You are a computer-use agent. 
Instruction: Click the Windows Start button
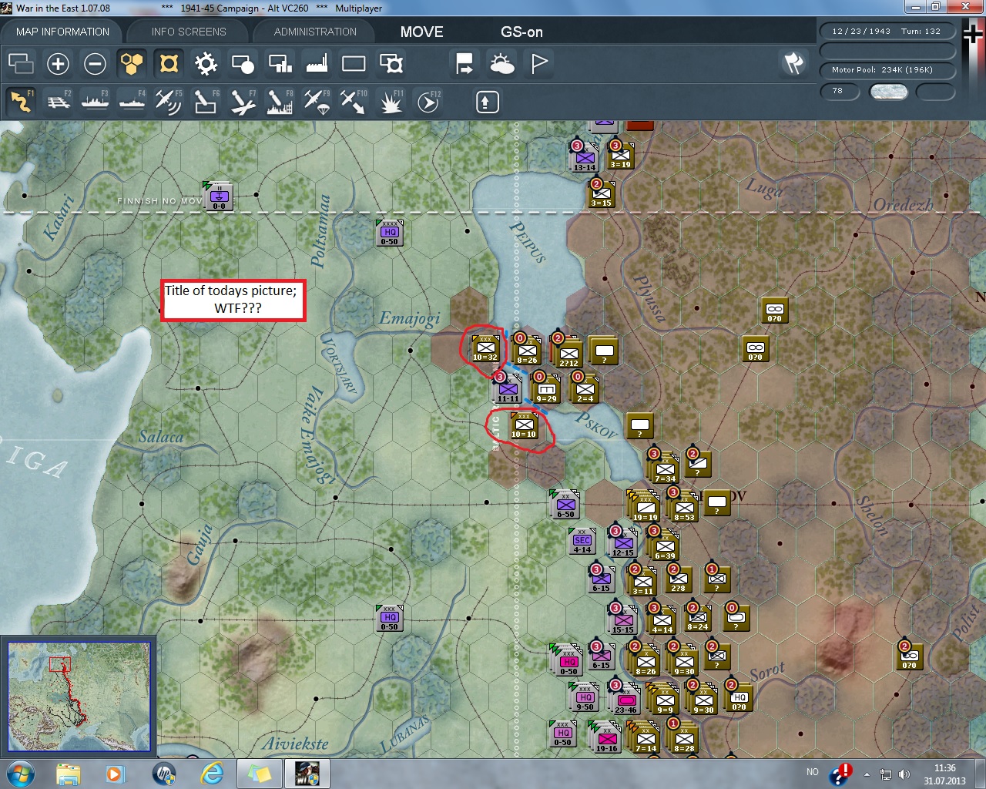20,773
